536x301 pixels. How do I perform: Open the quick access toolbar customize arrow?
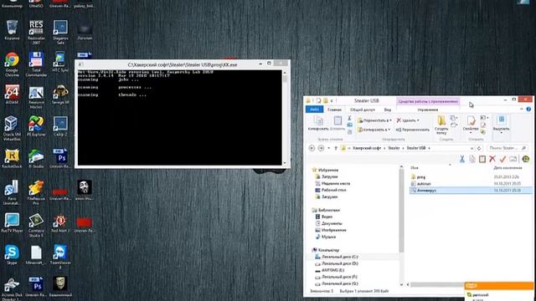tap(332, 100)
